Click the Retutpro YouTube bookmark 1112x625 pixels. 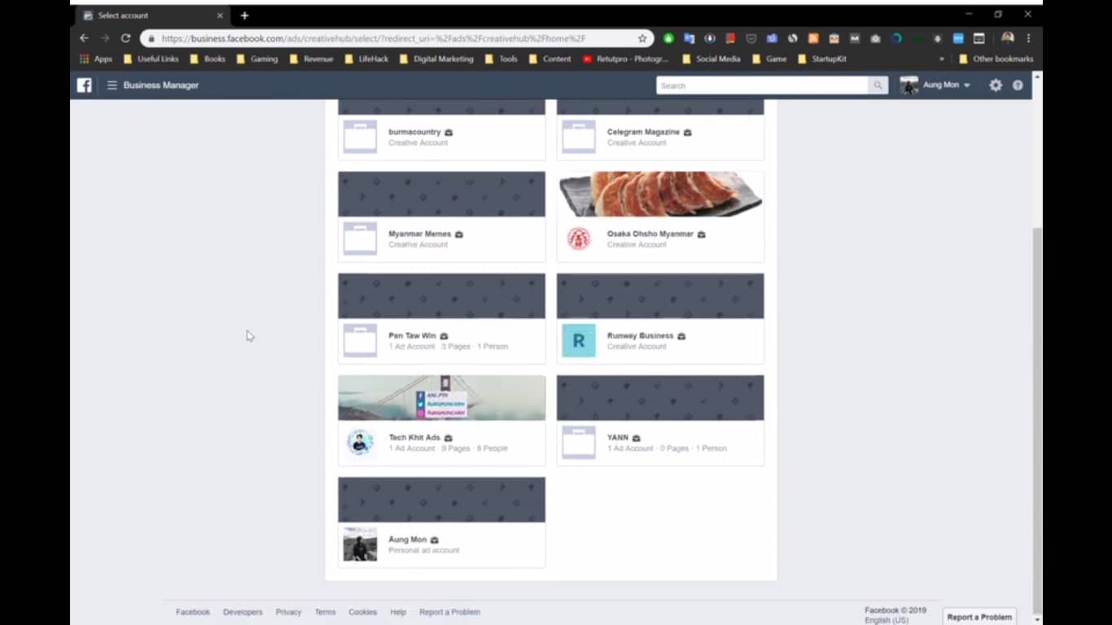click(x=625, y=59)
